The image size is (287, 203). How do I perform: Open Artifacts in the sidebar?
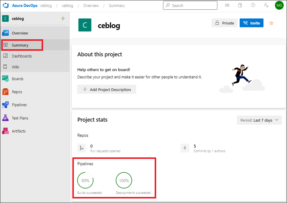pos(35,131)
